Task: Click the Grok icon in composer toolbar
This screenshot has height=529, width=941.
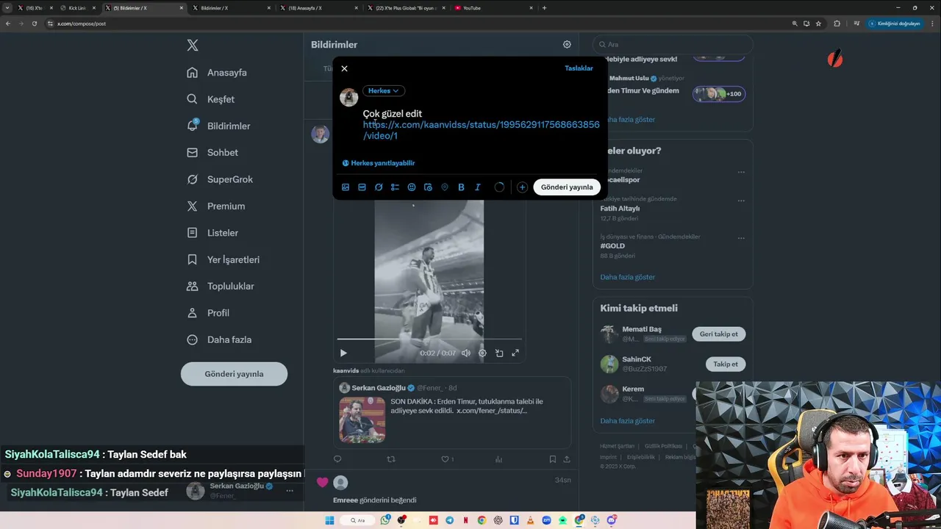Action: point(379,187)
